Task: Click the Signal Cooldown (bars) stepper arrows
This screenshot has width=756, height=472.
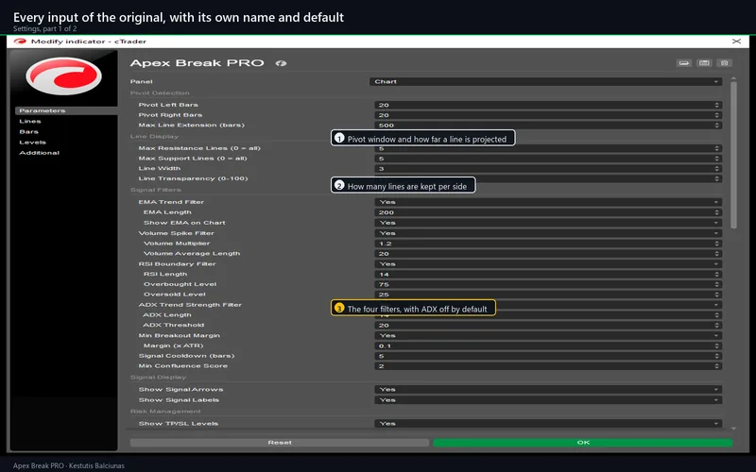Action: (x=717, y=356)
